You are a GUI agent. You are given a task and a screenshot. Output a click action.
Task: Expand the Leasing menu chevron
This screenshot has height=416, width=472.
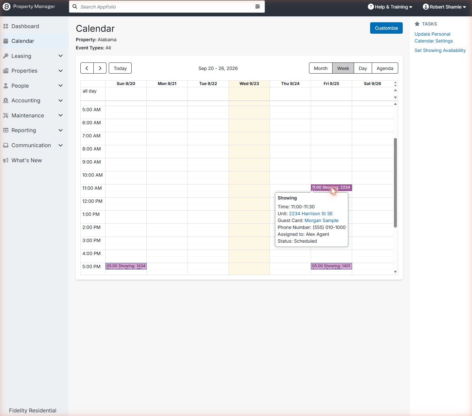coord(60,56)
